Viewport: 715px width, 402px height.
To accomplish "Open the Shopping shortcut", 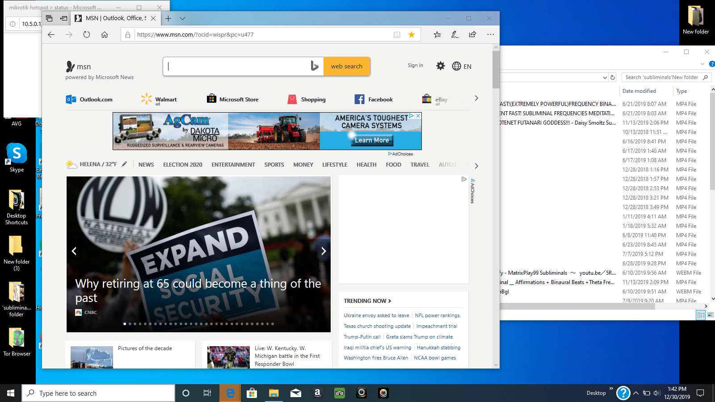I will coord(307,99).
